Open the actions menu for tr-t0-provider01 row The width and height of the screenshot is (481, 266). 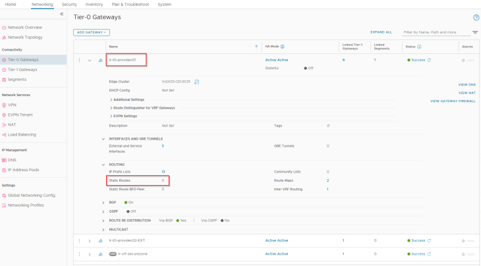pyautogui.click(x=80, y=60)
